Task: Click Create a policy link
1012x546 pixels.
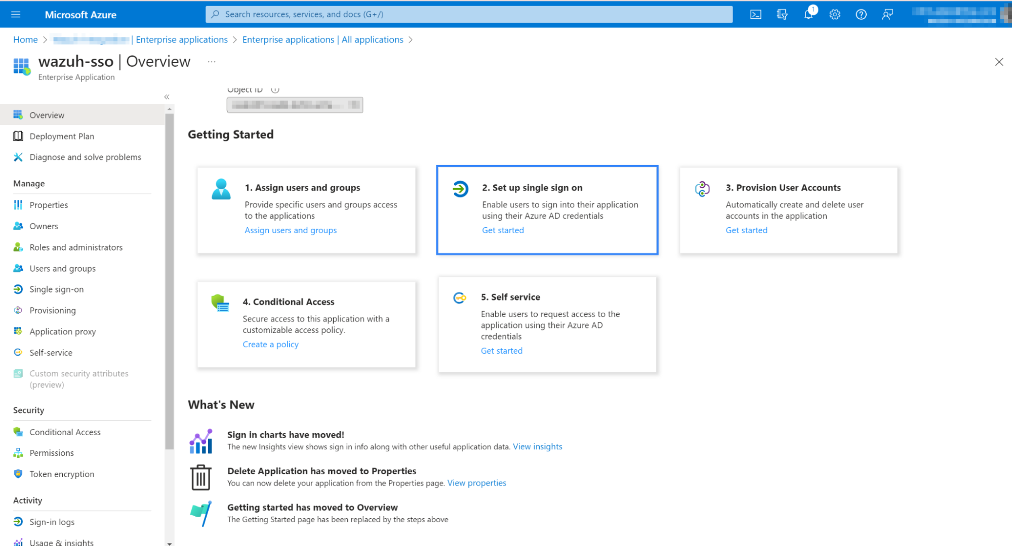Action: point(270,344)
